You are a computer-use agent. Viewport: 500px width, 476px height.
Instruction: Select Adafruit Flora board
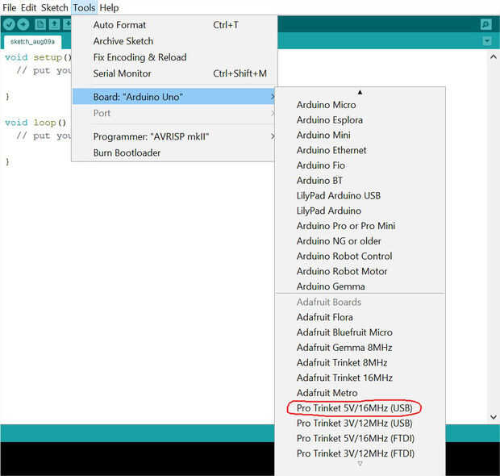click(x=360, y=317)
